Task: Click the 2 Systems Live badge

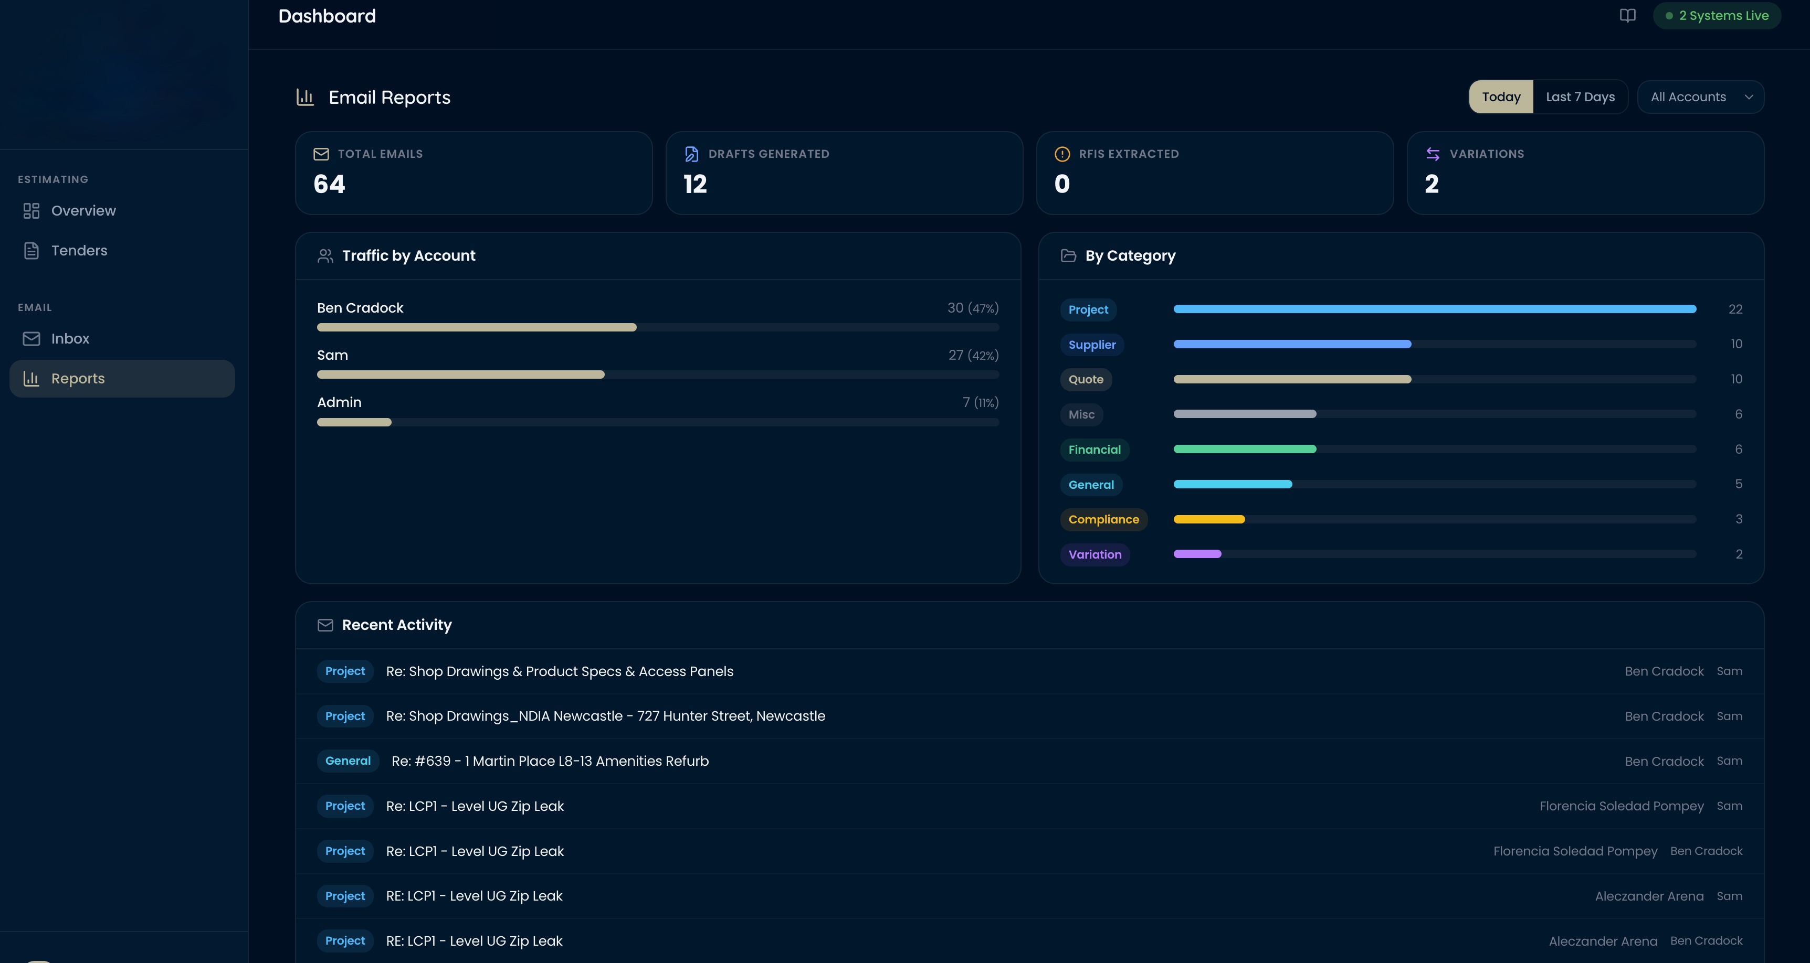Action: 1717,15
